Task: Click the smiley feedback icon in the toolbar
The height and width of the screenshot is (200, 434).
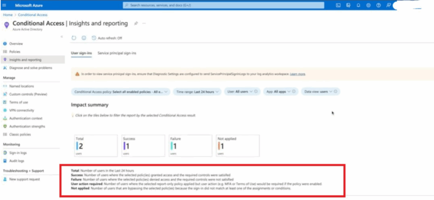Action: tap(84, 38)
